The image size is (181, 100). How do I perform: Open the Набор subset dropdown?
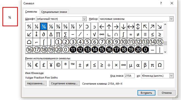click(172, 19)
